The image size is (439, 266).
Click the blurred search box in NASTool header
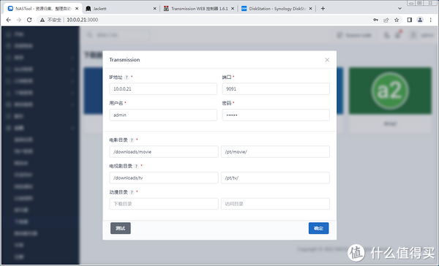[x=117, y=35]
